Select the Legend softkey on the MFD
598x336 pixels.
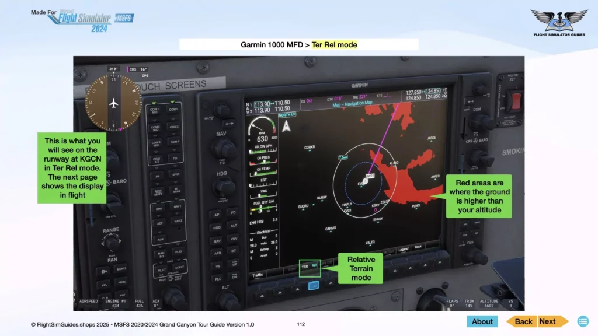403,249
